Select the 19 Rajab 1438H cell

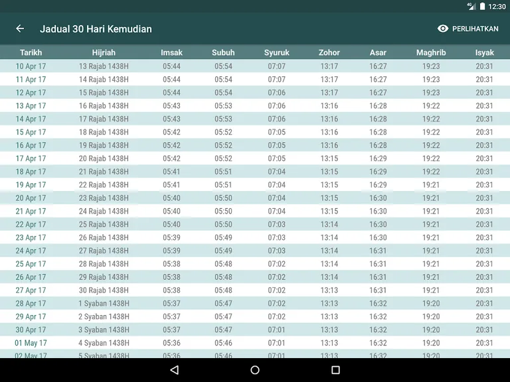pos(104,145)
